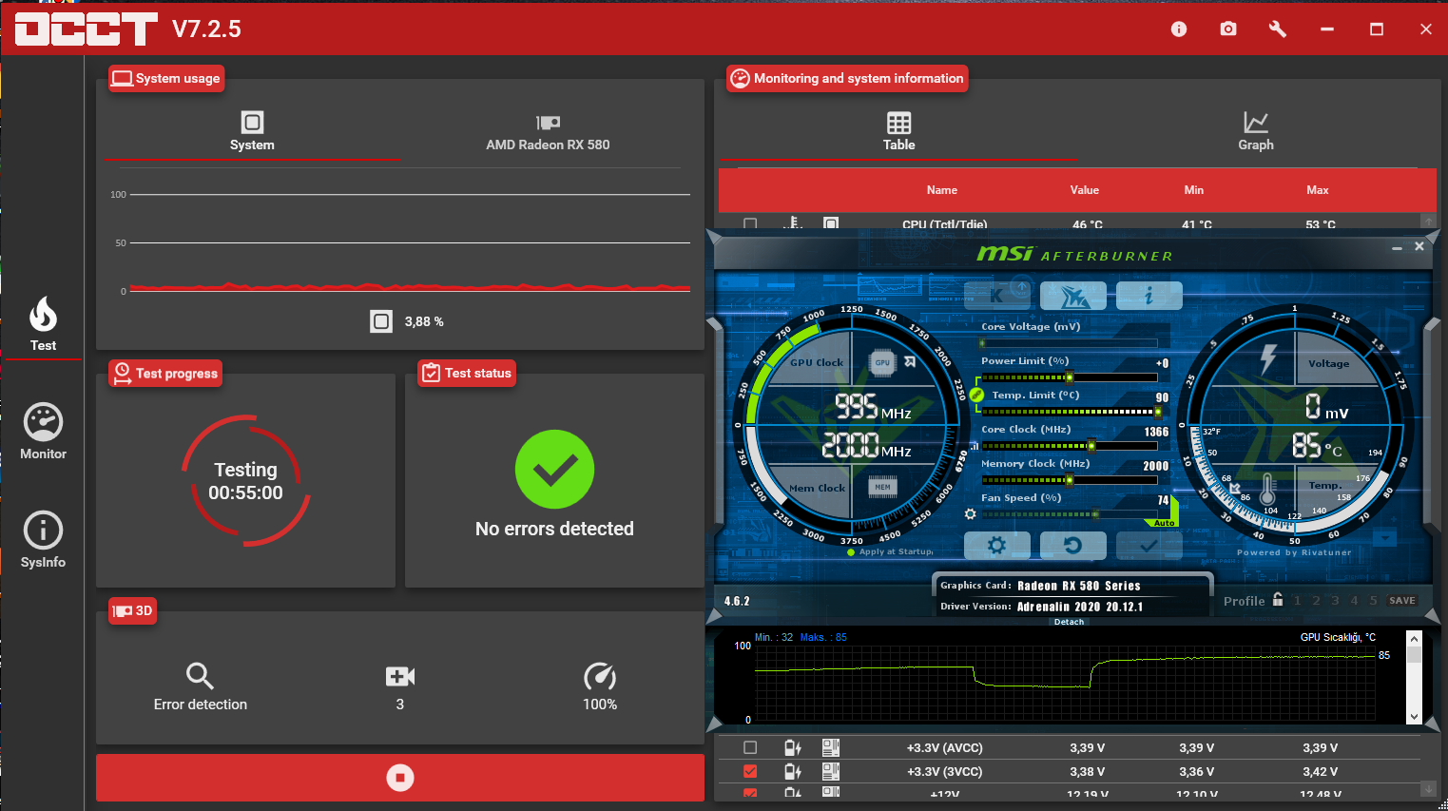The image size is (1448, 811).
Task: Toggle the CPU (Tctl/Tdie) row checkbox
Action: [750, 224]
